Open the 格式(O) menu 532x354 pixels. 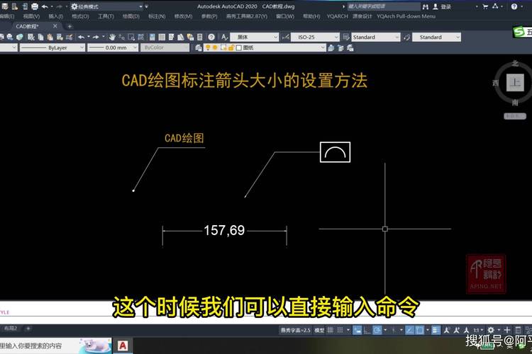(80, 16)
